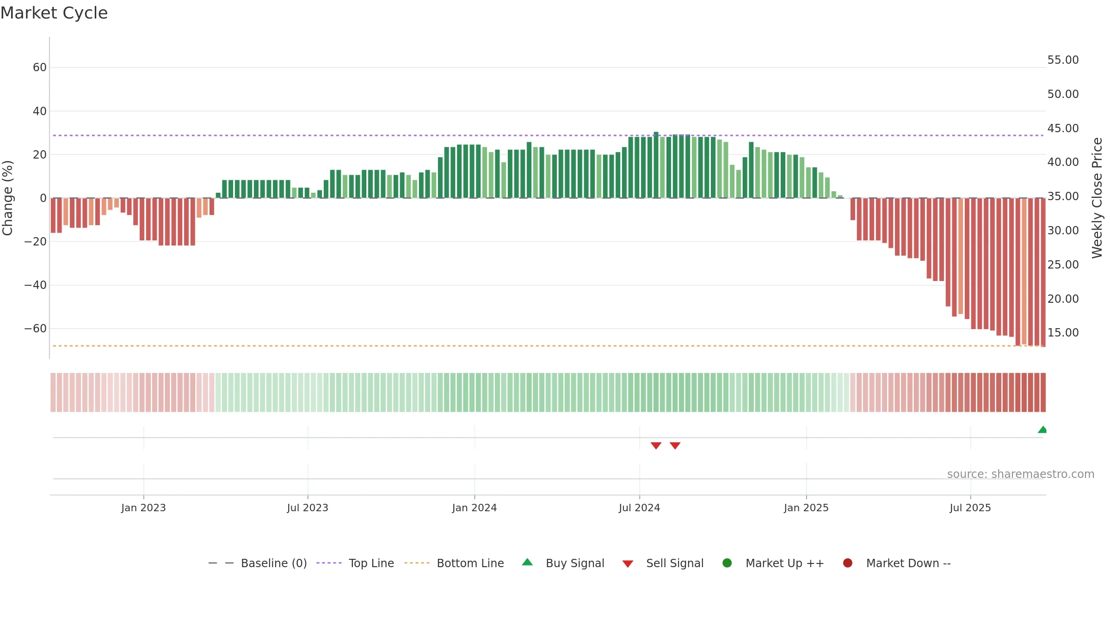The width and height of the screenshot is (1110, 624).
Task: Click the Sell Signal legend label
Action: point(675,563)
